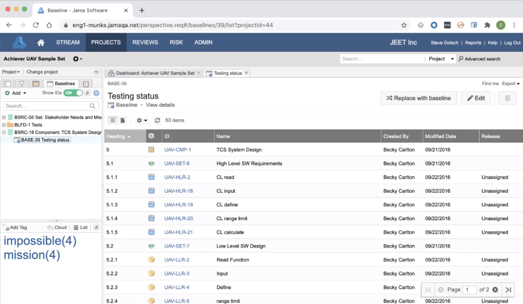Open the filter tab in left panel
The height and width of the screenshot is (304, 523).
coord(22,84)
